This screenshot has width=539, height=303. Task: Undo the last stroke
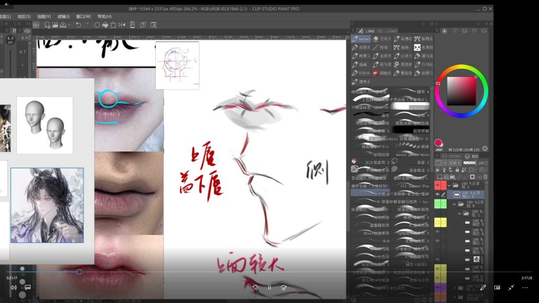(x=78, y=25)
